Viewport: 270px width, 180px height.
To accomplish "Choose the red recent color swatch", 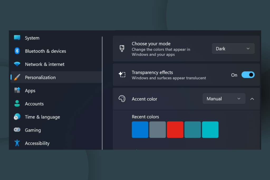I will click(x=175, y=130).
